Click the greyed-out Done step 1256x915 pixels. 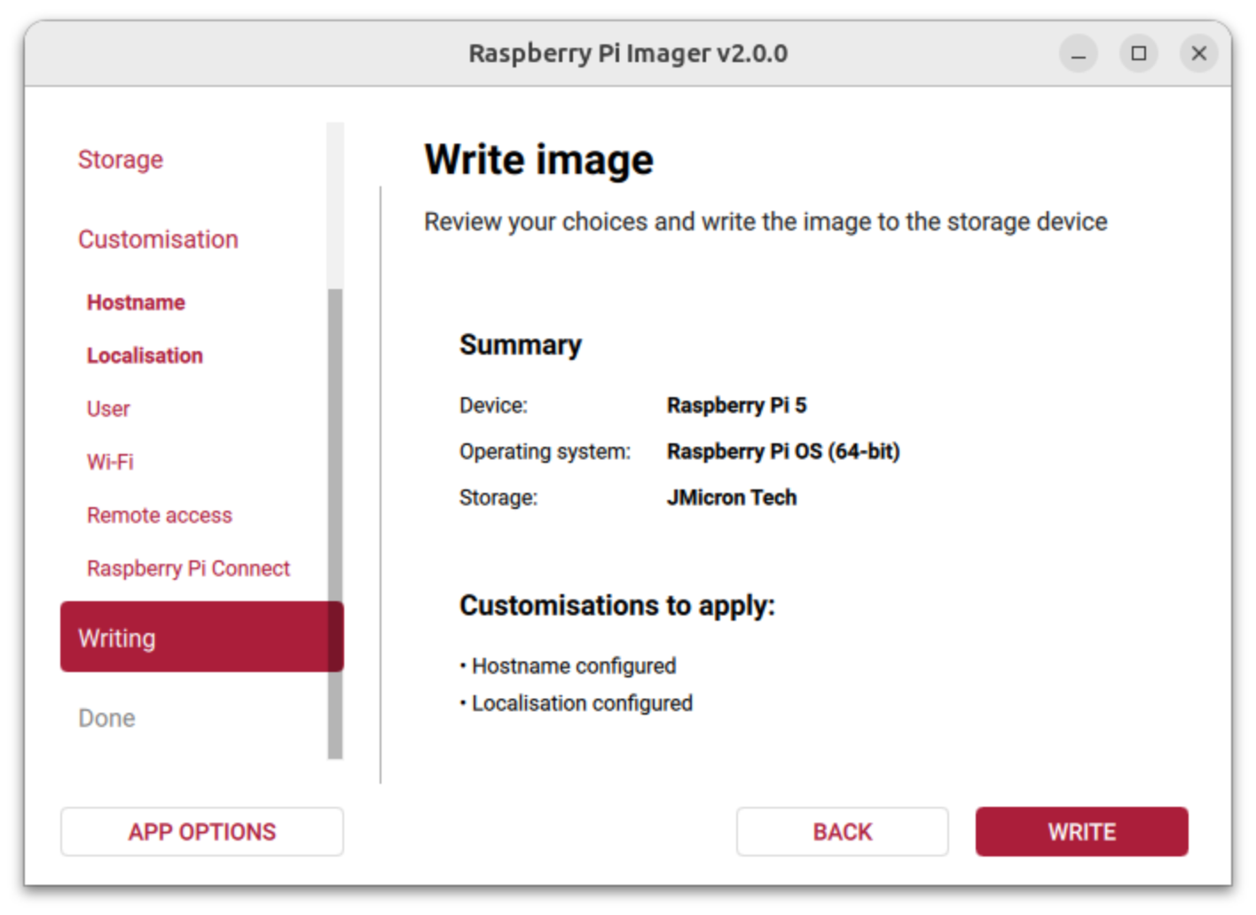tap(106, 718)
